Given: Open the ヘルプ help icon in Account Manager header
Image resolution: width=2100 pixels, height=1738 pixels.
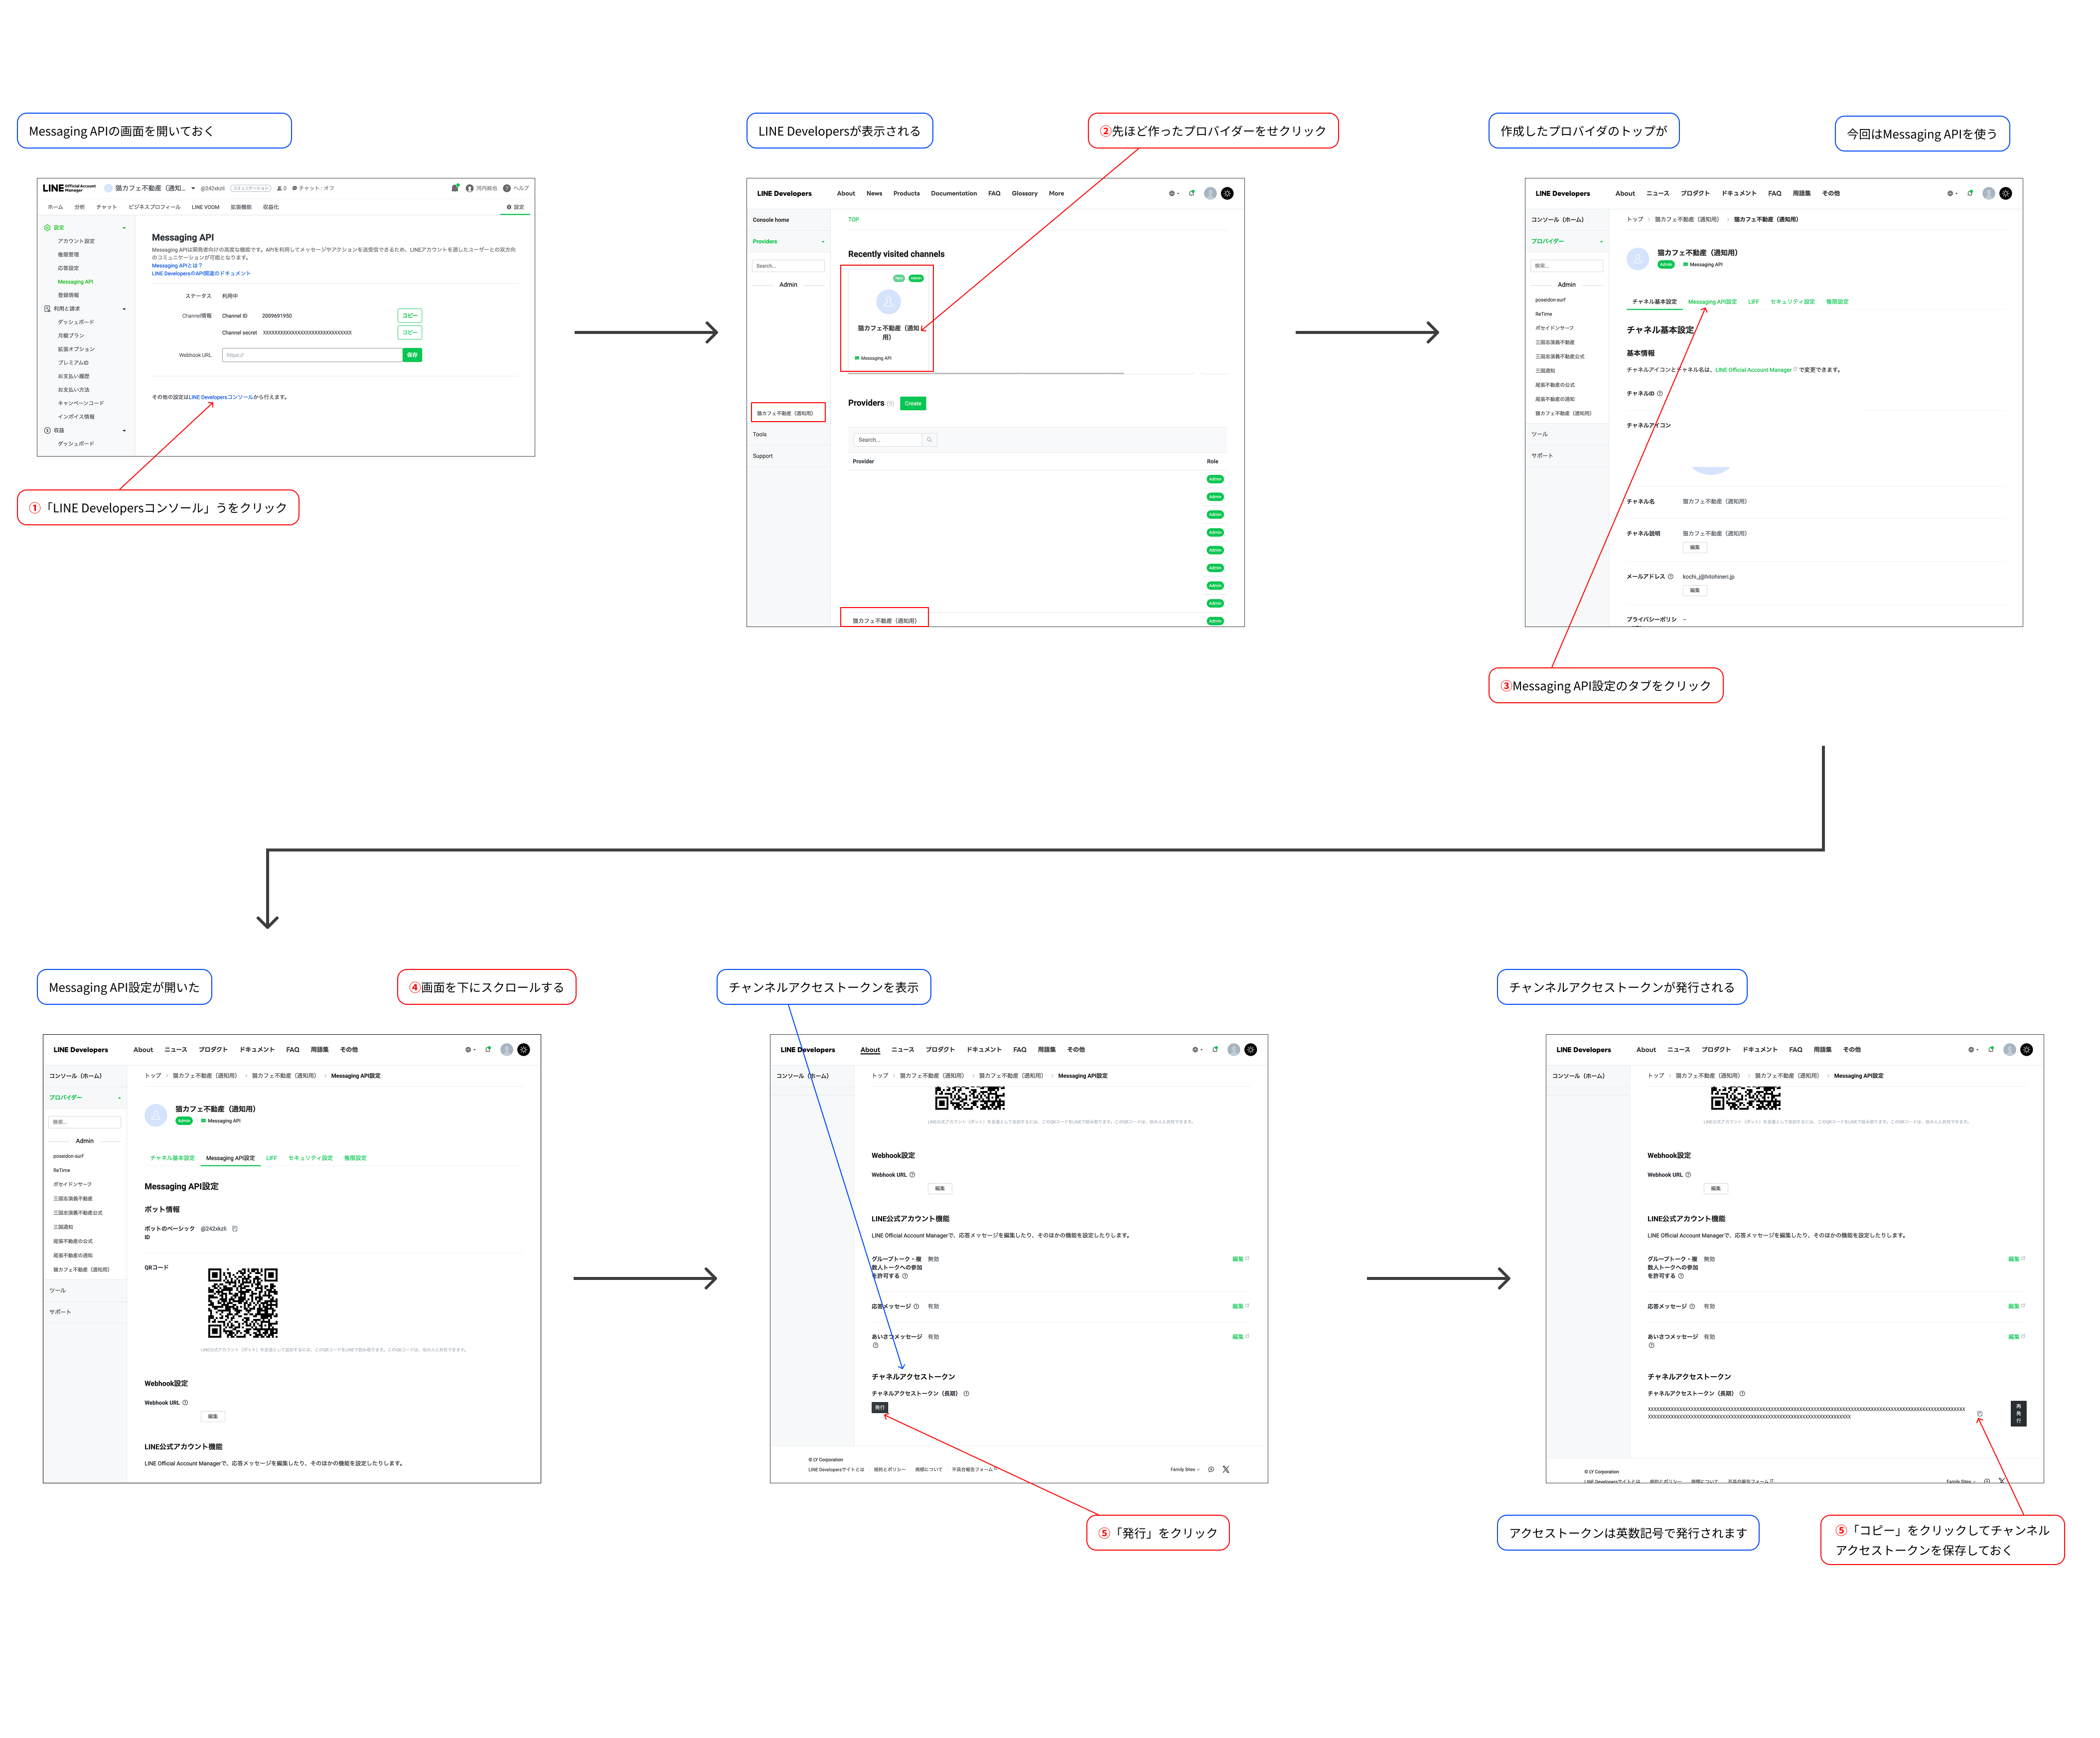Looking at the screenshot, I should [x=507, y=188].
